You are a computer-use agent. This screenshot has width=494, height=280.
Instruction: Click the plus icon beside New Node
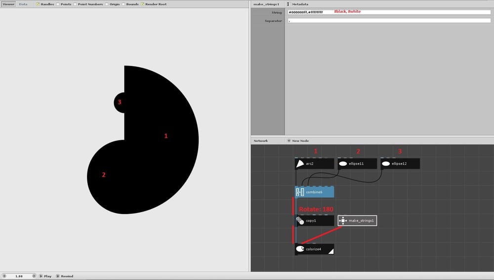(x=288, y=141)
